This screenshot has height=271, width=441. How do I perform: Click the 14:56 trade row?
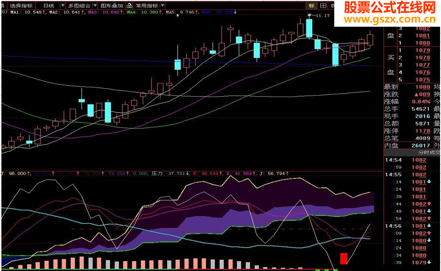pos(412,226)
